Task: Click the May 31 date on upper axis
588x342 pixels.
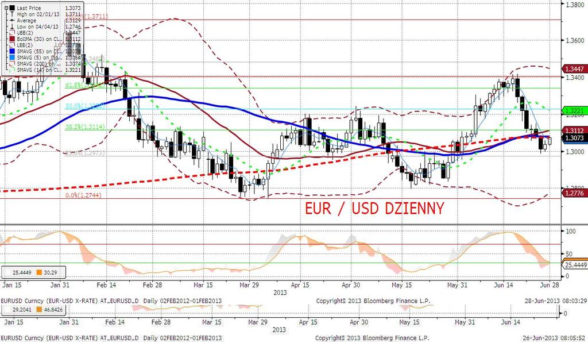Action: pos(457,285)
